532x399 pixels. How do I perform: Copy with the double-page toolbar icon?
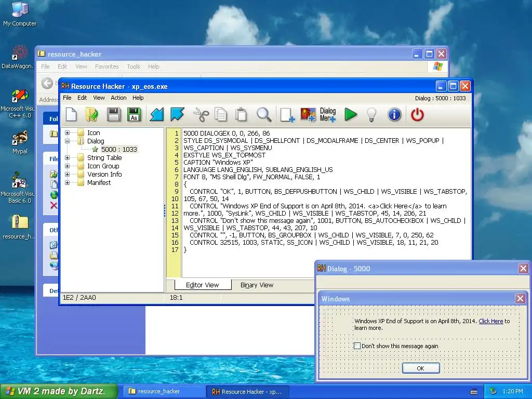coord(221,115)
